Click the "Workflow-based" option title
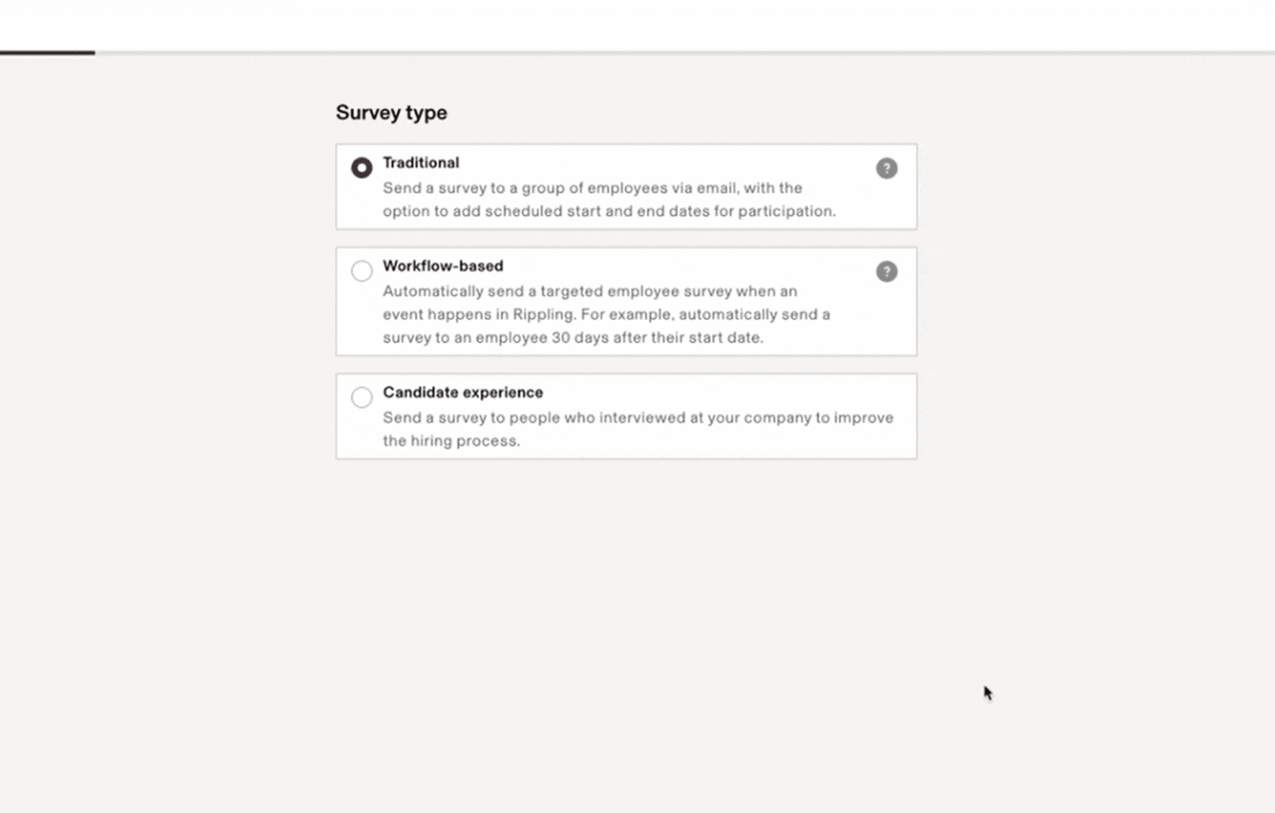 click(442, 266)
